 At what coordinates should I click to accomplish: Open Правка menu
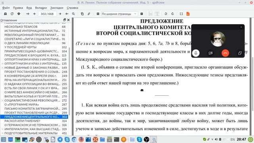pos(18,8)
